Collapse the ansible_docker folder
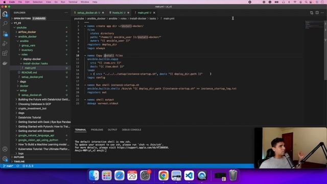The height and width of the screenshot is (184, 327). (40, 36)
